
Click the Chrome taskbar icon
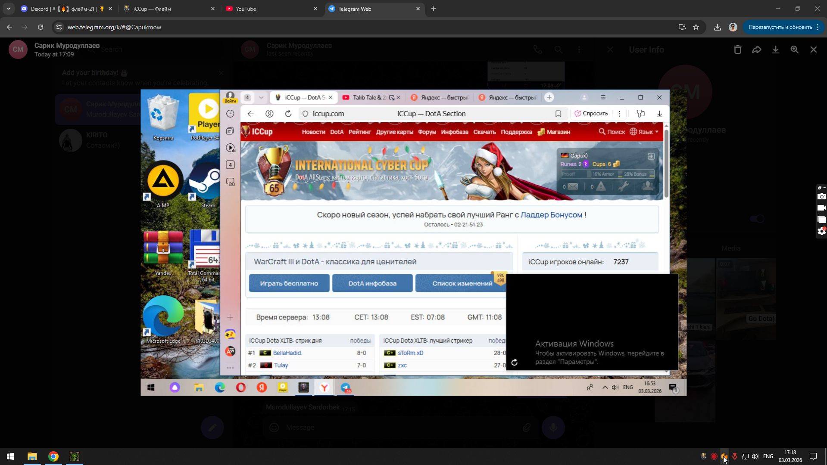53,456
